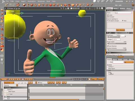Insert an orange sphere primitive

click(x=24, y=5)
